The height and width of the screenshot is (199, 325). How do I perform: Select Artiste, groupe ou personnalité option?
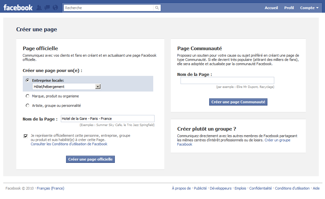pyautogui.click(x=27, y=106)
